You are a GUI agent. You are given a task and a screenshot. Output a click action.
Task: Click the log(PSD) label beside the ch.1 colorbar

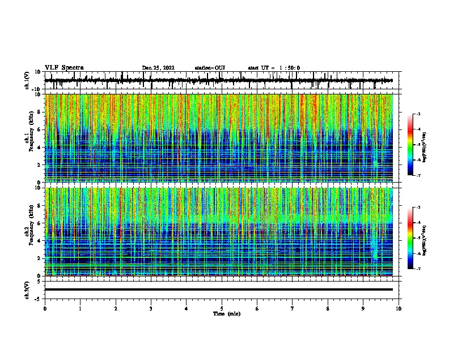pyautogui.click(x=425, y=147)
